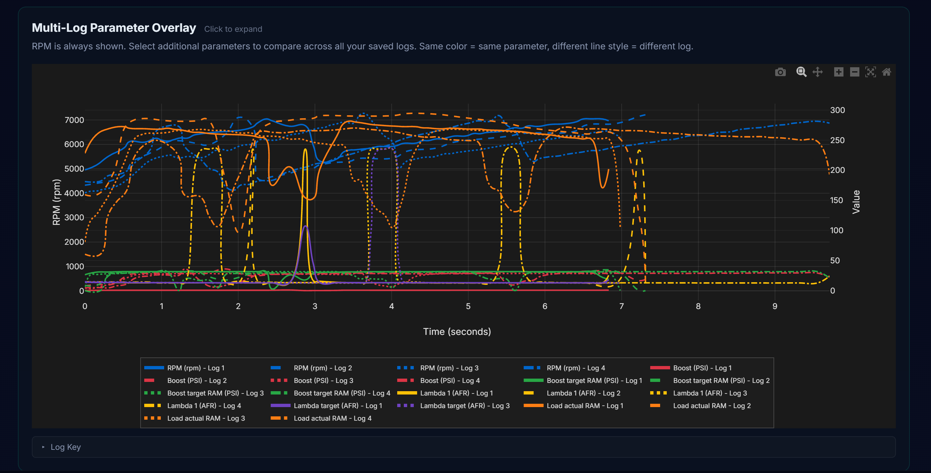This screenshot has width=931, height=473.
Task: Toggle RPM (rpm) - Log 3 trace
Action: coord(438,368)
